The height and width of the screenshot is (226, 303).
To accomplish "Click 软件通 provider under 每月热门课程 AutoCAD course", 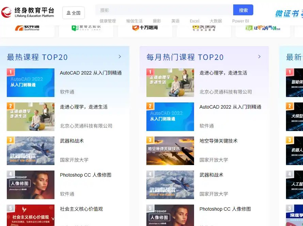I will [x=207, y=126].
